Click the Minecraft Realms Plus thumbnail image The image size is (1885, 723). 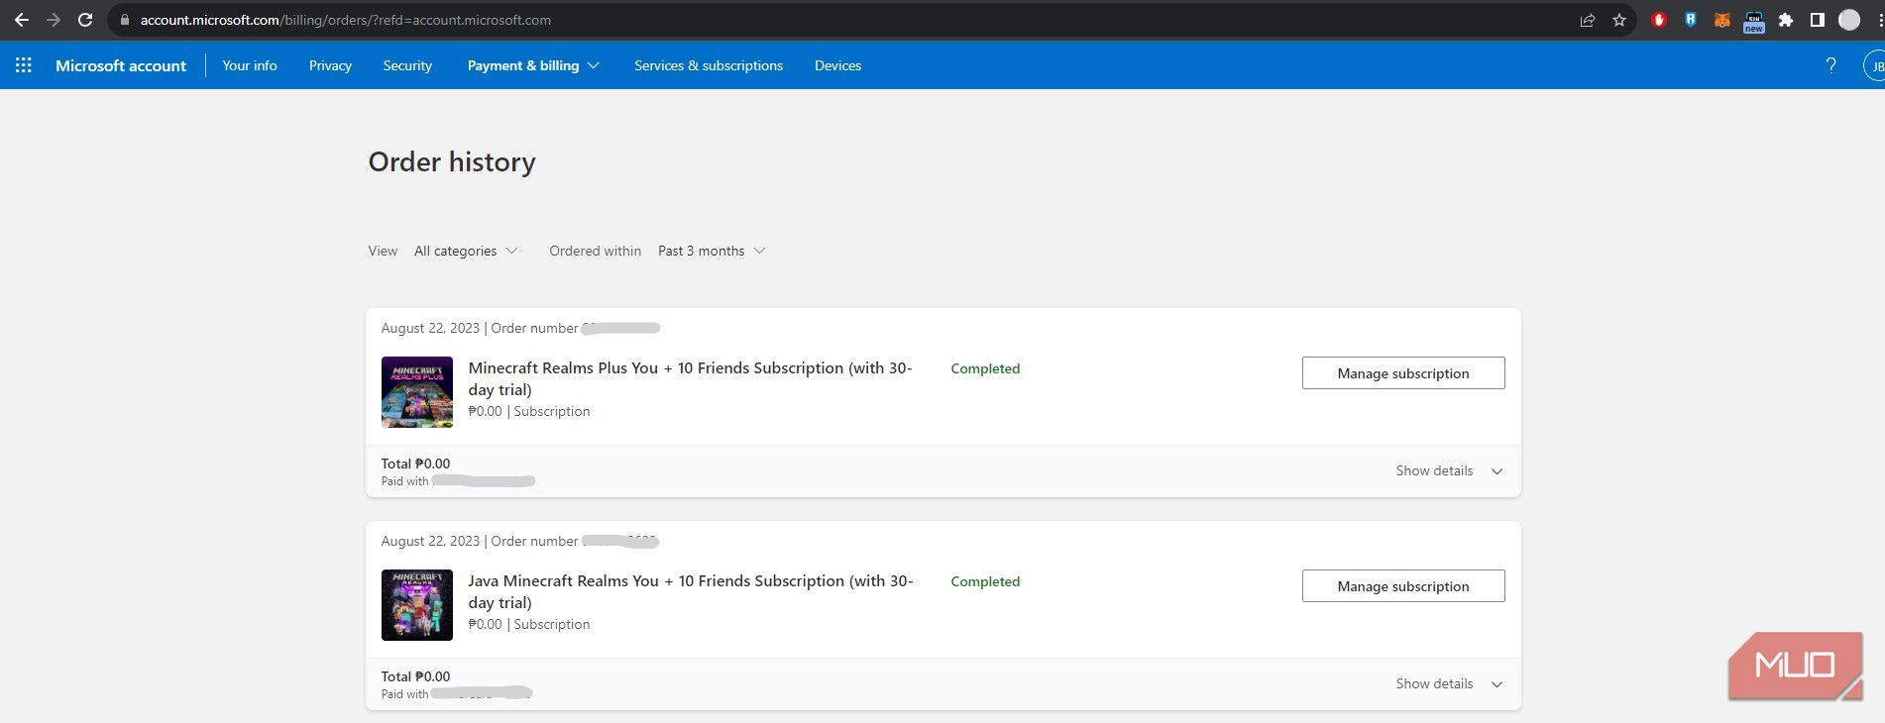pyautogui.click(x=417, y=392)
